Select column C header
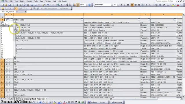 pyautogui.click(x=48, y=15)
